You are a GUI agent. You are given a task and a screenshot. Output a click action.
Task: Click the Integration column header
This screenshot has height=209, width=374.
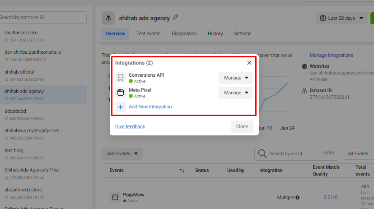pyautogui.click(x=271, y=170)
